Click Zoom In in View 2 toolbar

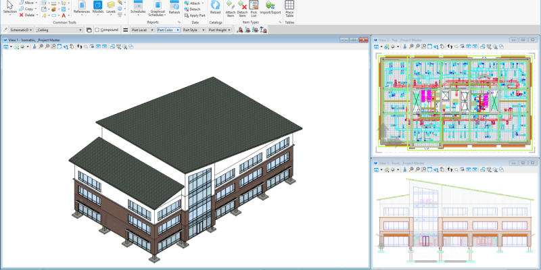click(x=411, y=47)
